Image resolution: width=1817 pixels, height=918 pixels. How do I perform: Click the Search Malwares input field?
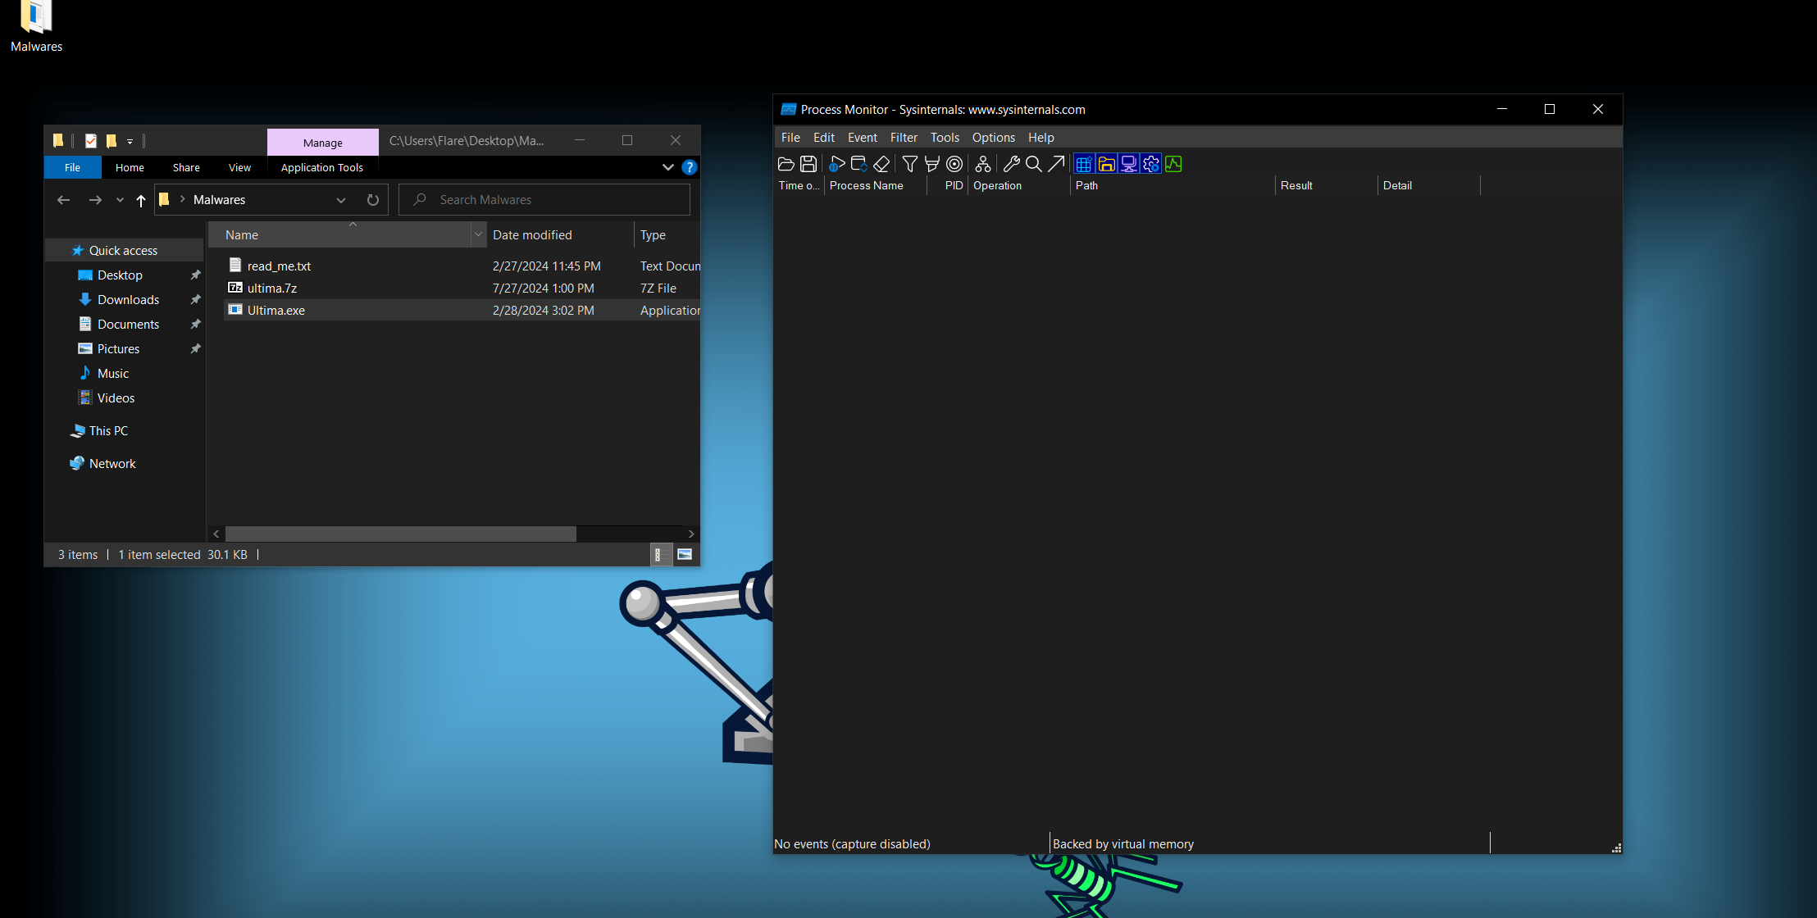pos(544,200)
